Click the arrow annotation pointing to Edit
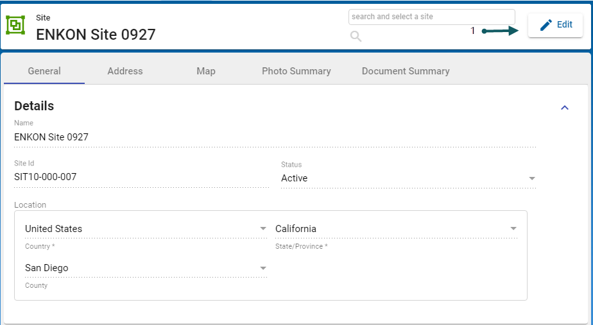The image size is (593, 325). pyautogui.click(x=500, y=31)
